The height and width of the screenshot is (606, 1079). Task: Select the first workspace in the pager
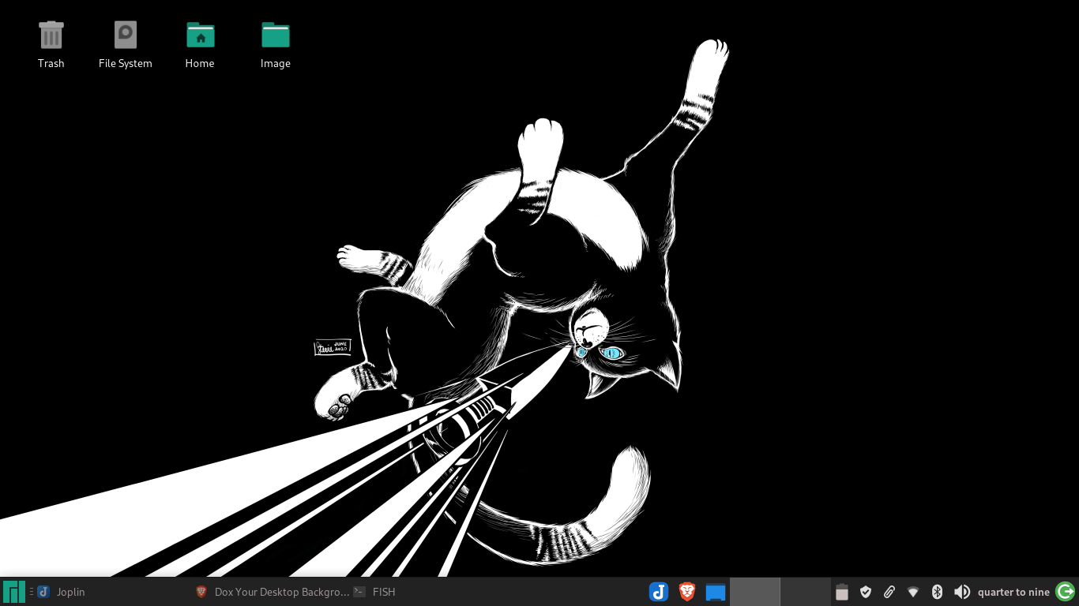pos(754,592)
